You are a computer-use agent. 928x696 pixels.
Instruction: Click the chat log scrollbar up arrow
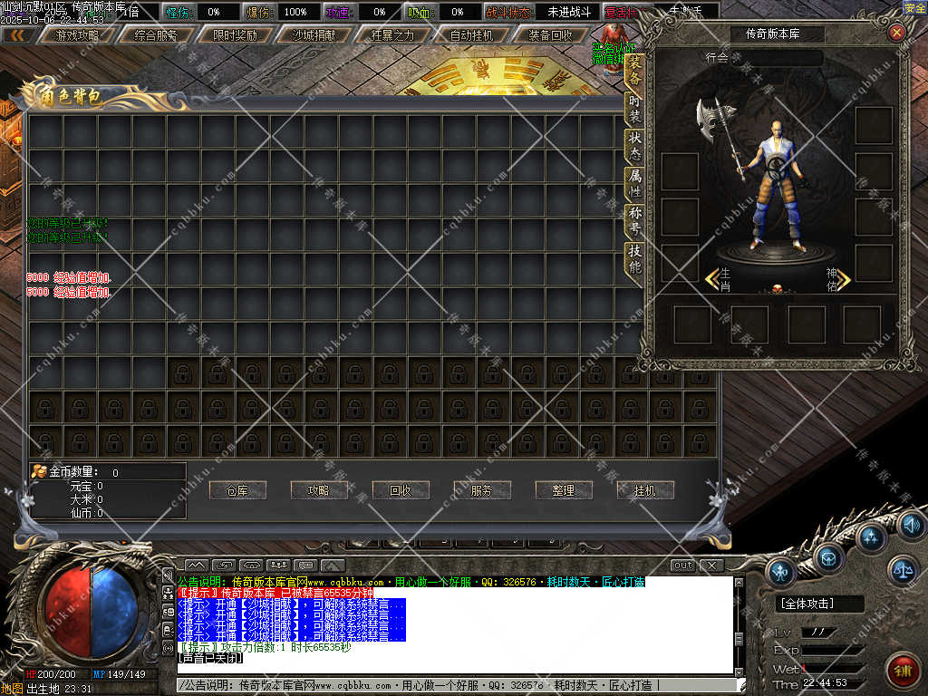point(739,581)
